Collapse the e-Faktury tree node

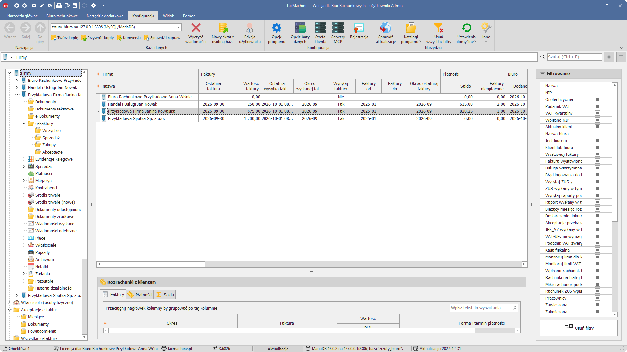24,124
